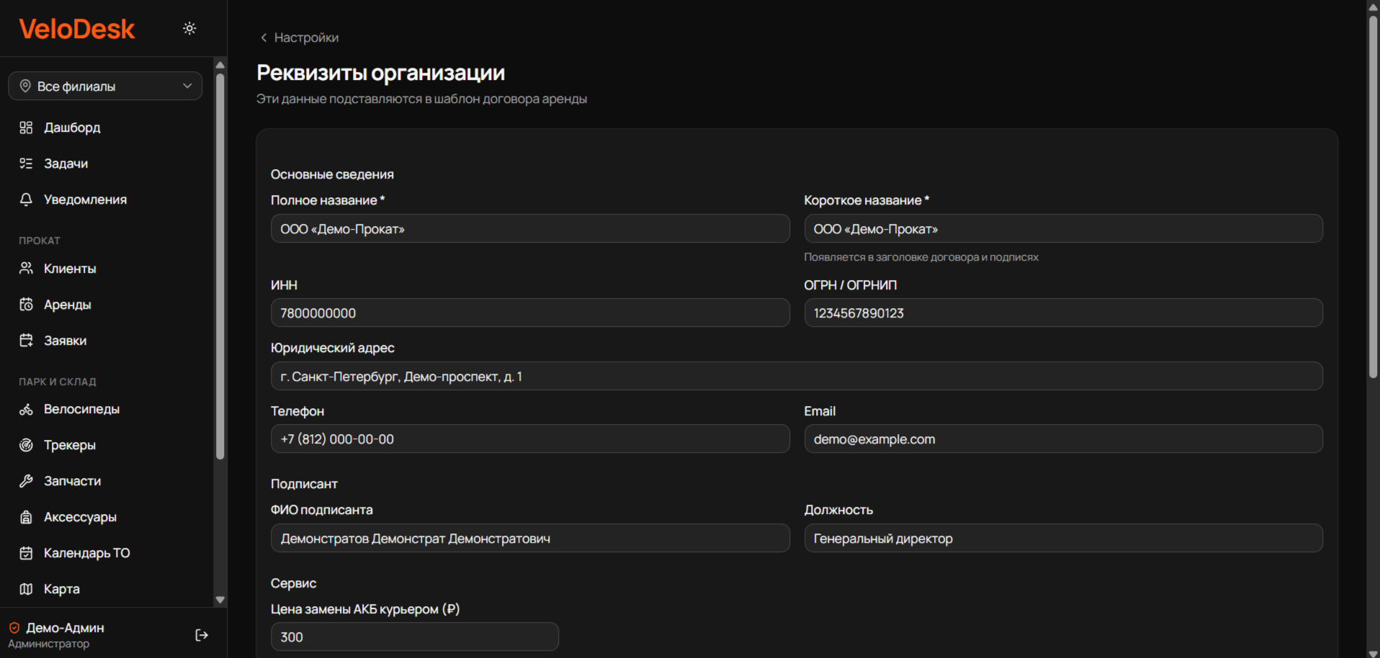The image size is (1380, 658).
Task: Click the Юридический адрес input field
Action: point(797,377)
